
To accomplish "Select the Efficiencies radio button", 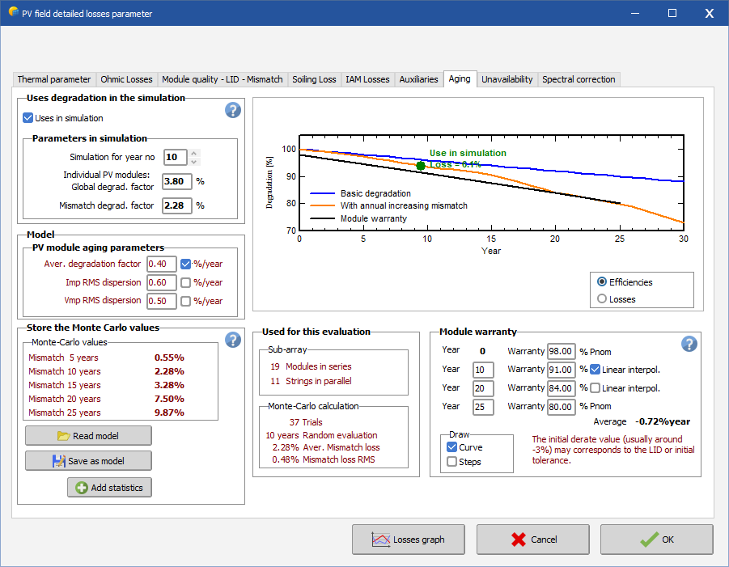I will [x=602, y=281].
